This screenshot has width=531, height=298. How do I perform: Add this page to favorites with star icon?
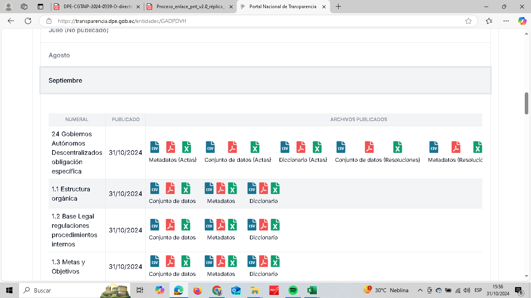pyautogui.click(x=468, y=21)
